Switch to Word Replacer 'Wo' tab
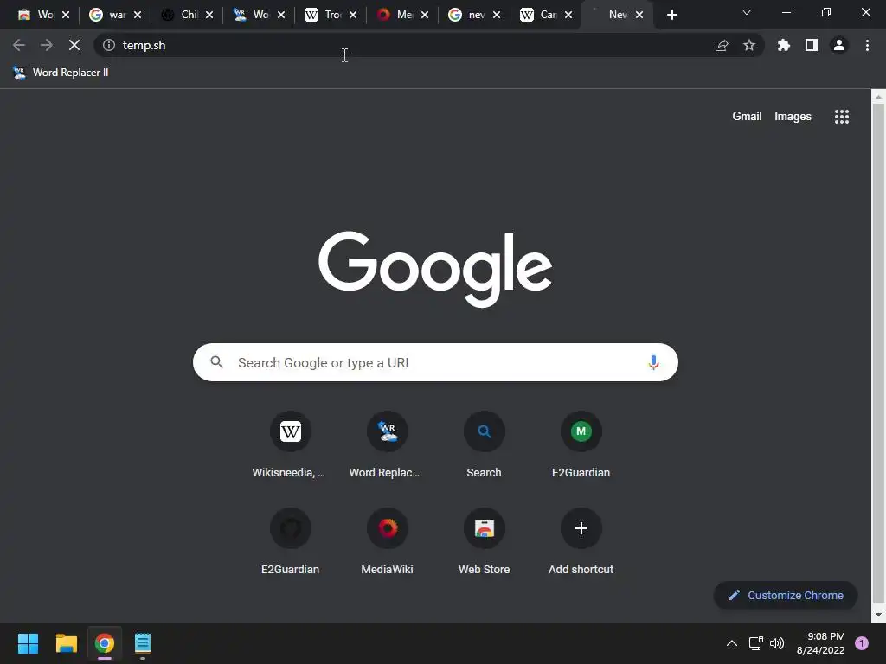This screenshot has height=664, width=886. (251, 15)
